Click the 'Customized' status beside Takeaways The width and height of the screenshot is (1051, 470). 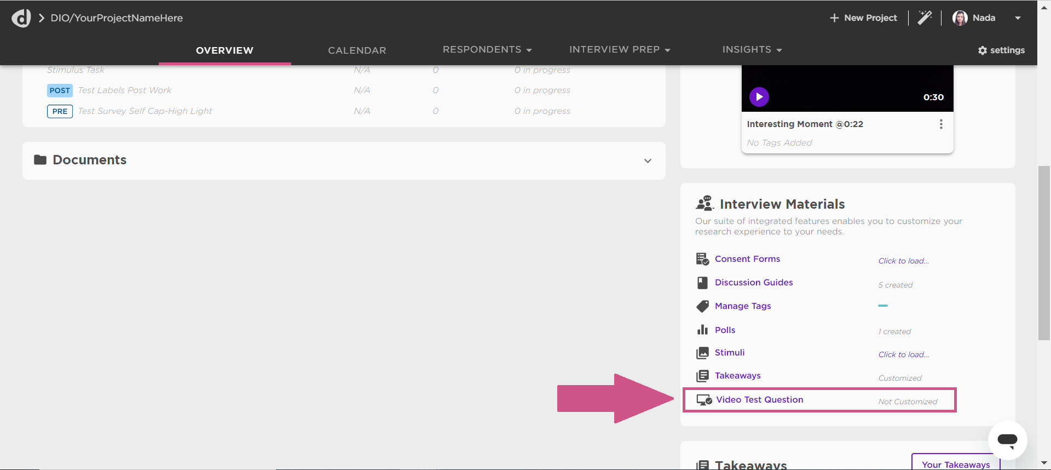click(x=900, y=378)
